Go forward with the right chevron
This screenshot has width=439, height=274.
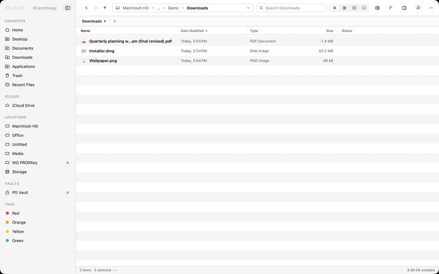[96, 8]
